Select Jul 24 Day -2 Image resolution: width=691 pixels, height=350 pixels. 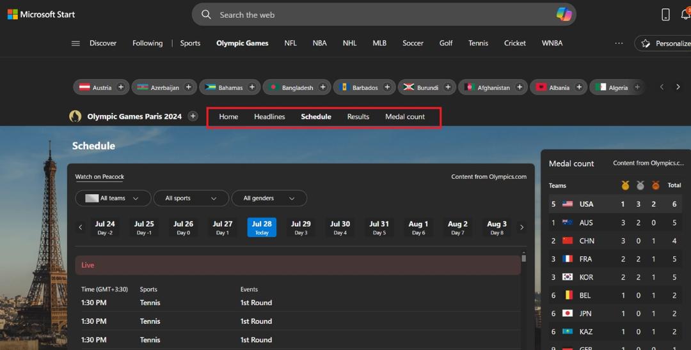pyautogui.click(x=105, y=227)
